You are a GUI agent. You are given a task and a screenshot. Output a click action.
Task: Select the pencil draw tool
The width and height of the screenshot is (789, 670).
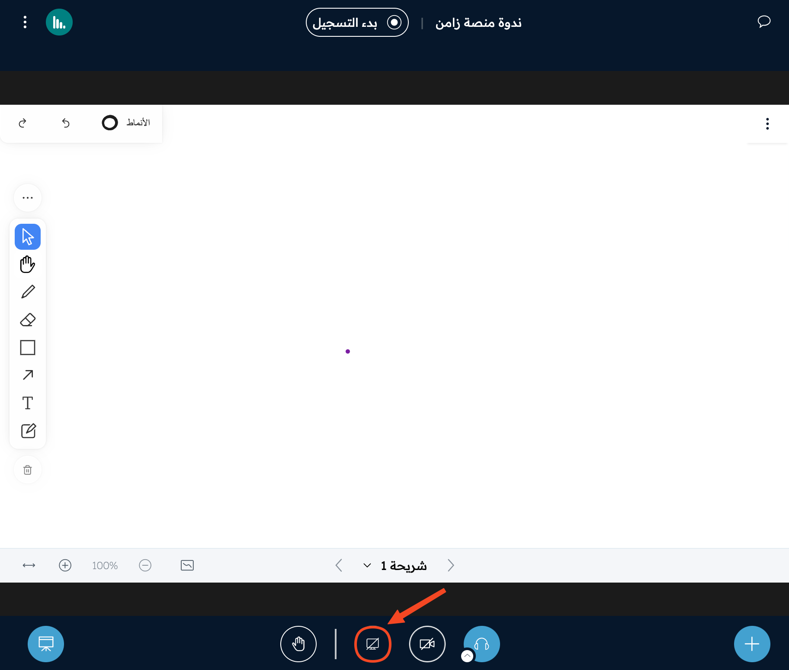click(28, 292)
